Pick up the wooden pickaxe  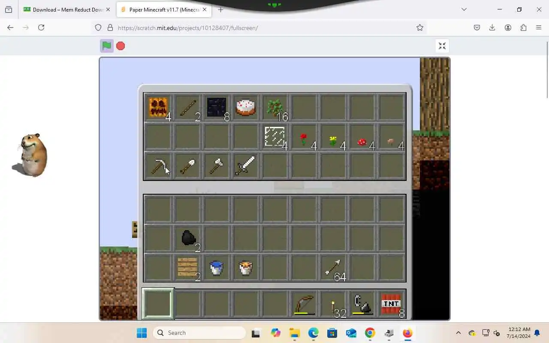pos(158,166)
